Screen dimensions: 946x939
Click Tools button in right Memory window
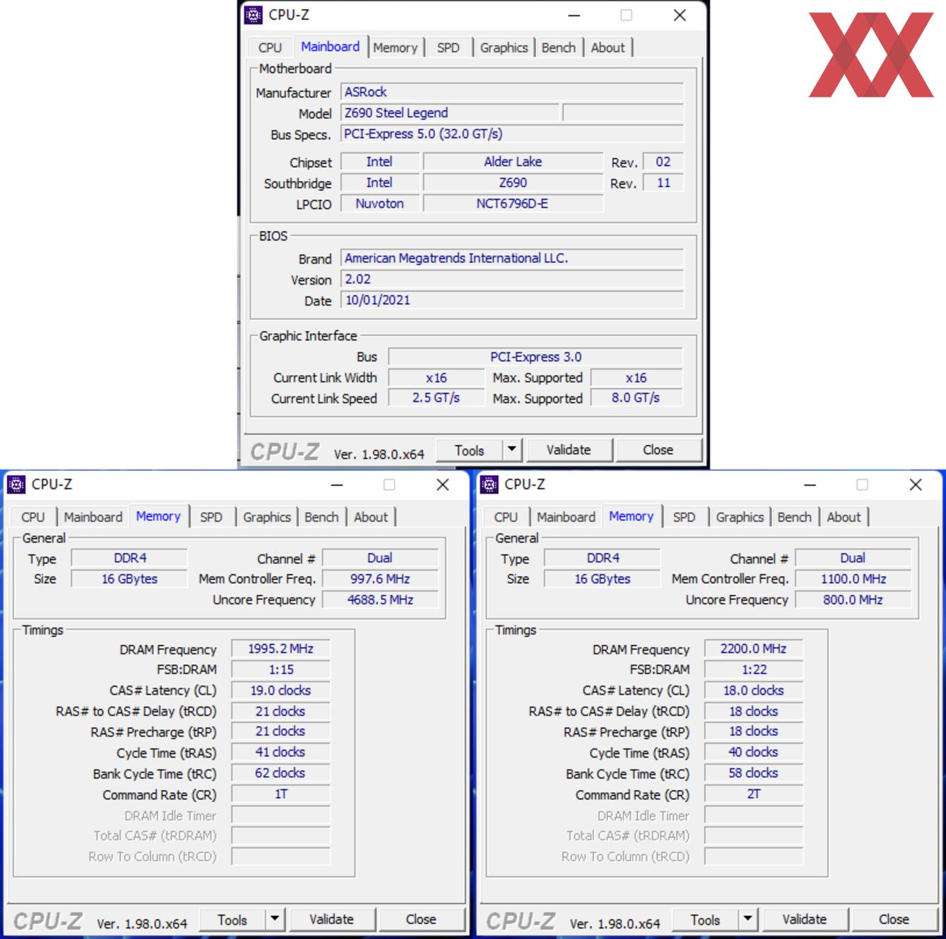pos(705,920)
